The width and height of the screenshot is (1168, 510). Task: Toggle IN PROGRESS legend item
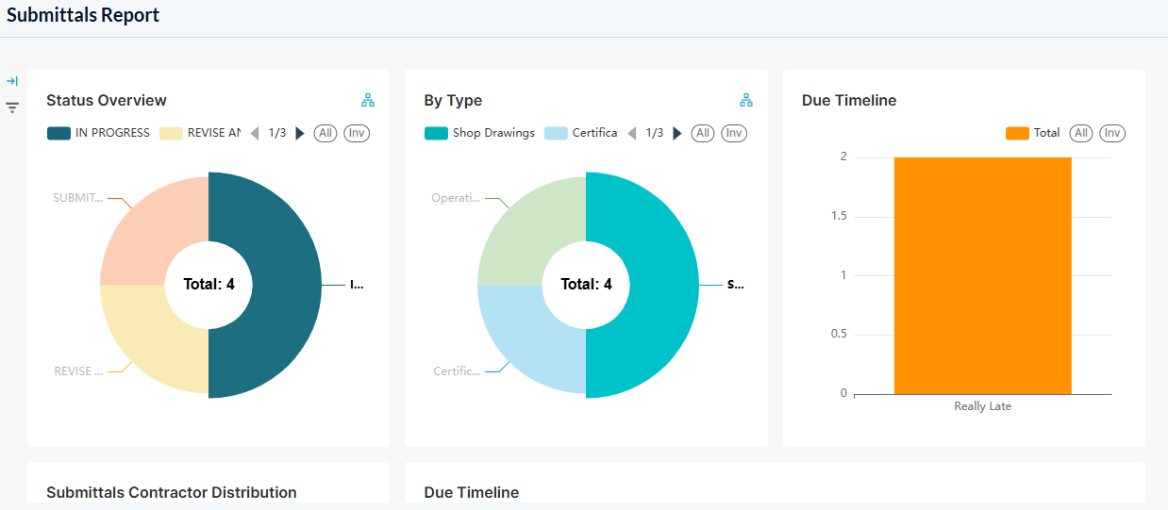click(98, 133)
